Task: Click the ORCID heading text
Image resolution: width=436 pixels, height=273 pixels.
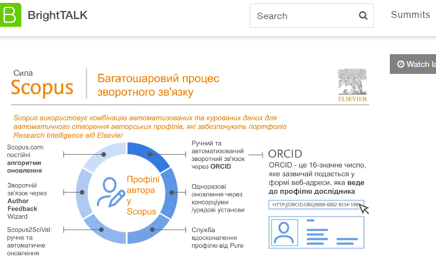Action: (285, 154)
